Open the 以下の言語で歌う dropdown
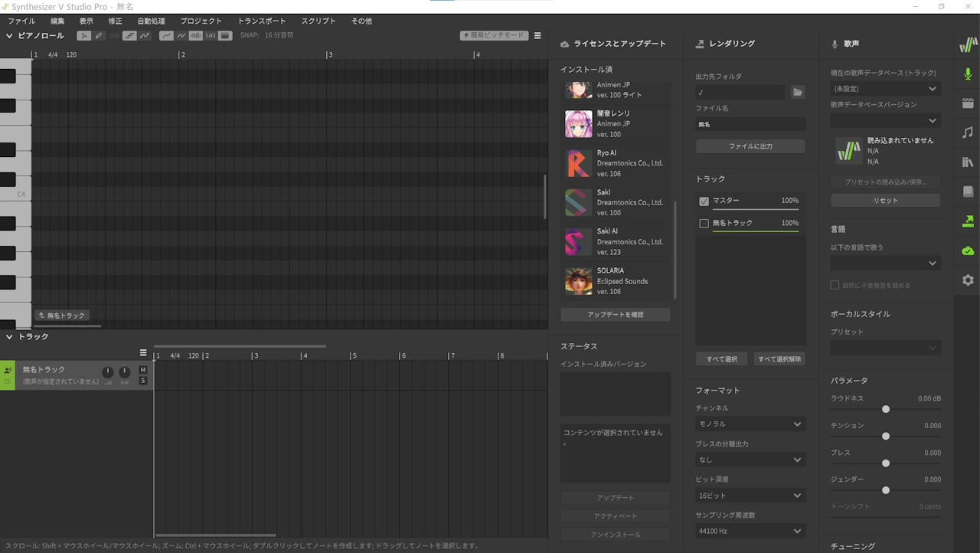 click(x=886, y=263)
